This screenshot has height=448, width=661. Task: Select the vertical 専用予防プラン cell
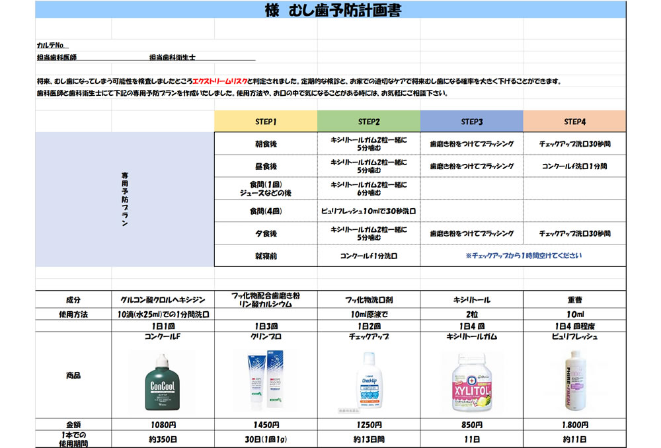(x=125, y=200)
